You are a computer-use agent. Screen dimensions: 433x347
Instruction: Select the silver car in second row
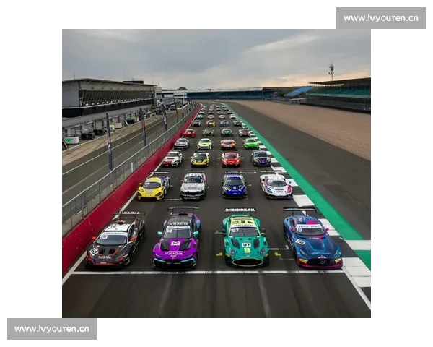[193, 187]
